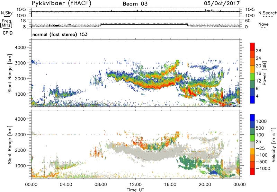Screen dimensions: 277x192
Task: Click the 'Nave' legend label
Action: pos(263,24)
